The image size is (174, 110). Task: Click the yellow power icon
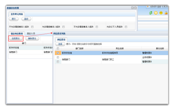(156, 13)
